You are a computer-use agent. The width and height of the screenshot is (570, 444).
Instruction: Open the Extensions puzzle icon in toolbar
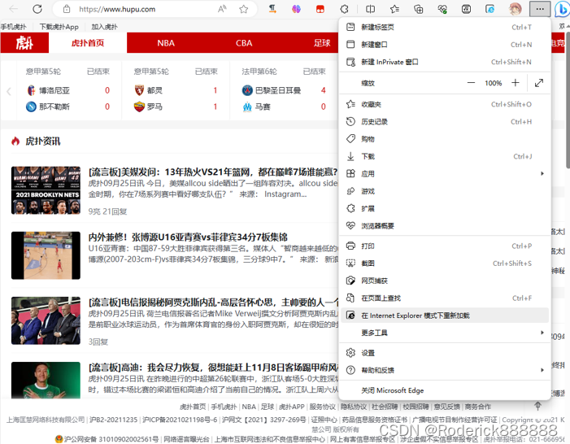point(344,9)
